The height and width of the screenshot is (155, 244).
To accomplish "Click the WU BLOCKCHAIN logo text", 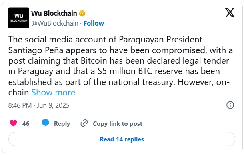I will (19, 18).
